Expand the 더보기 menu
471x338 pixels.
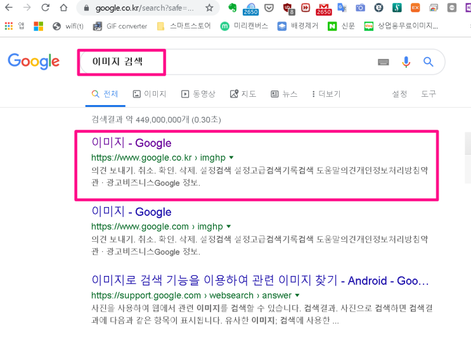(x=326, y=94)
